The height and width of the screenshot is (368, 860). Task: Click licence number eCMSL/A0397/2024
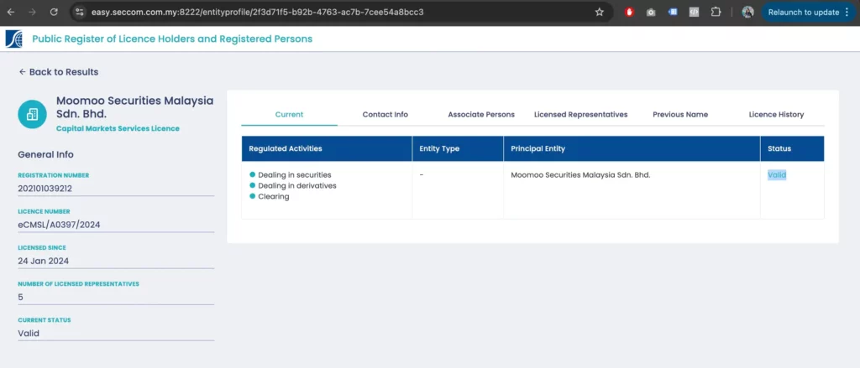60,225
